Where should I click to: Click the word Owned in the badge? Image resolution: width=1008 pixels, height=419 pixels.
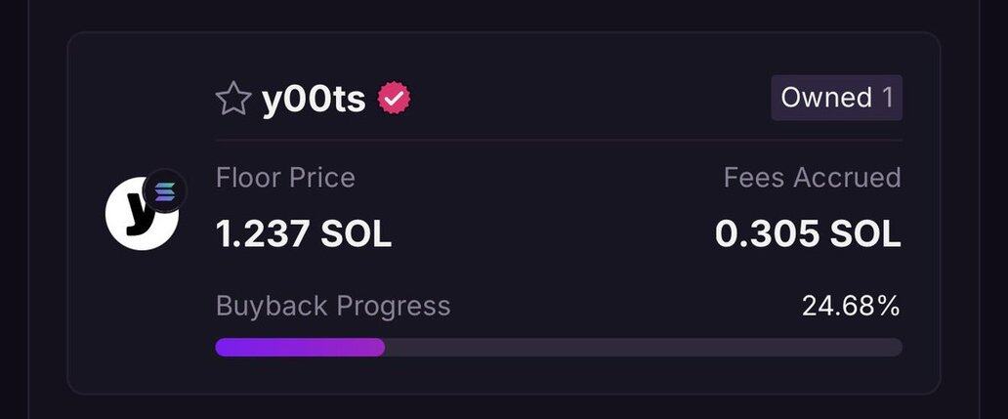click(826, 98)
